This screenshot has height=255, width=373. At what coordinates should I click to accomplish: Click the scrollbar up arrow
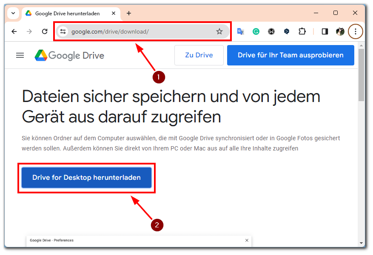tap(361, 45)
